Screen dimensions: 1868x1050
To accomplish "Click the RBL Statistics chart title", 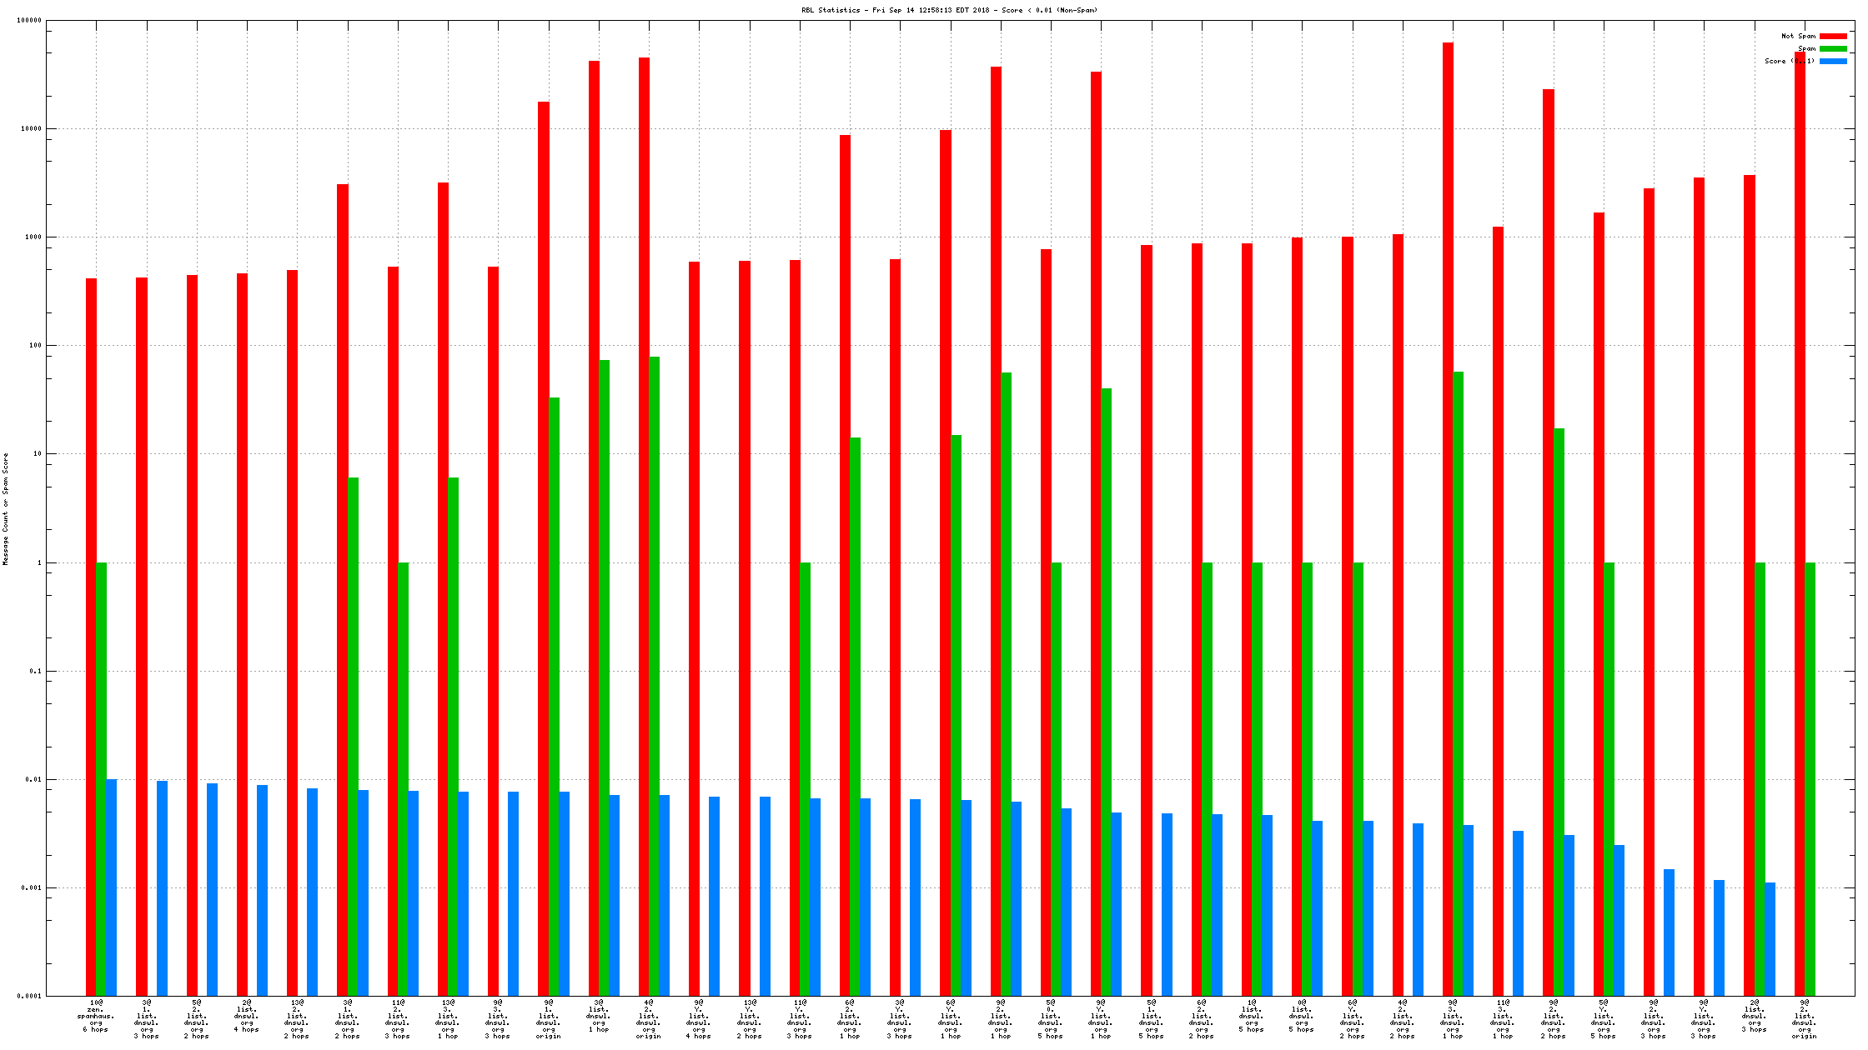I will click(949, 10).
